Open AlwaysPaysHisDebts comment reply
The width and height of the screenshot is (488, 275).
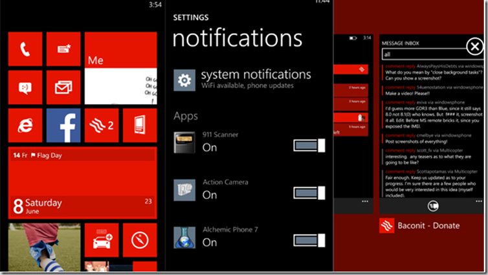click(x=432, y=72)
